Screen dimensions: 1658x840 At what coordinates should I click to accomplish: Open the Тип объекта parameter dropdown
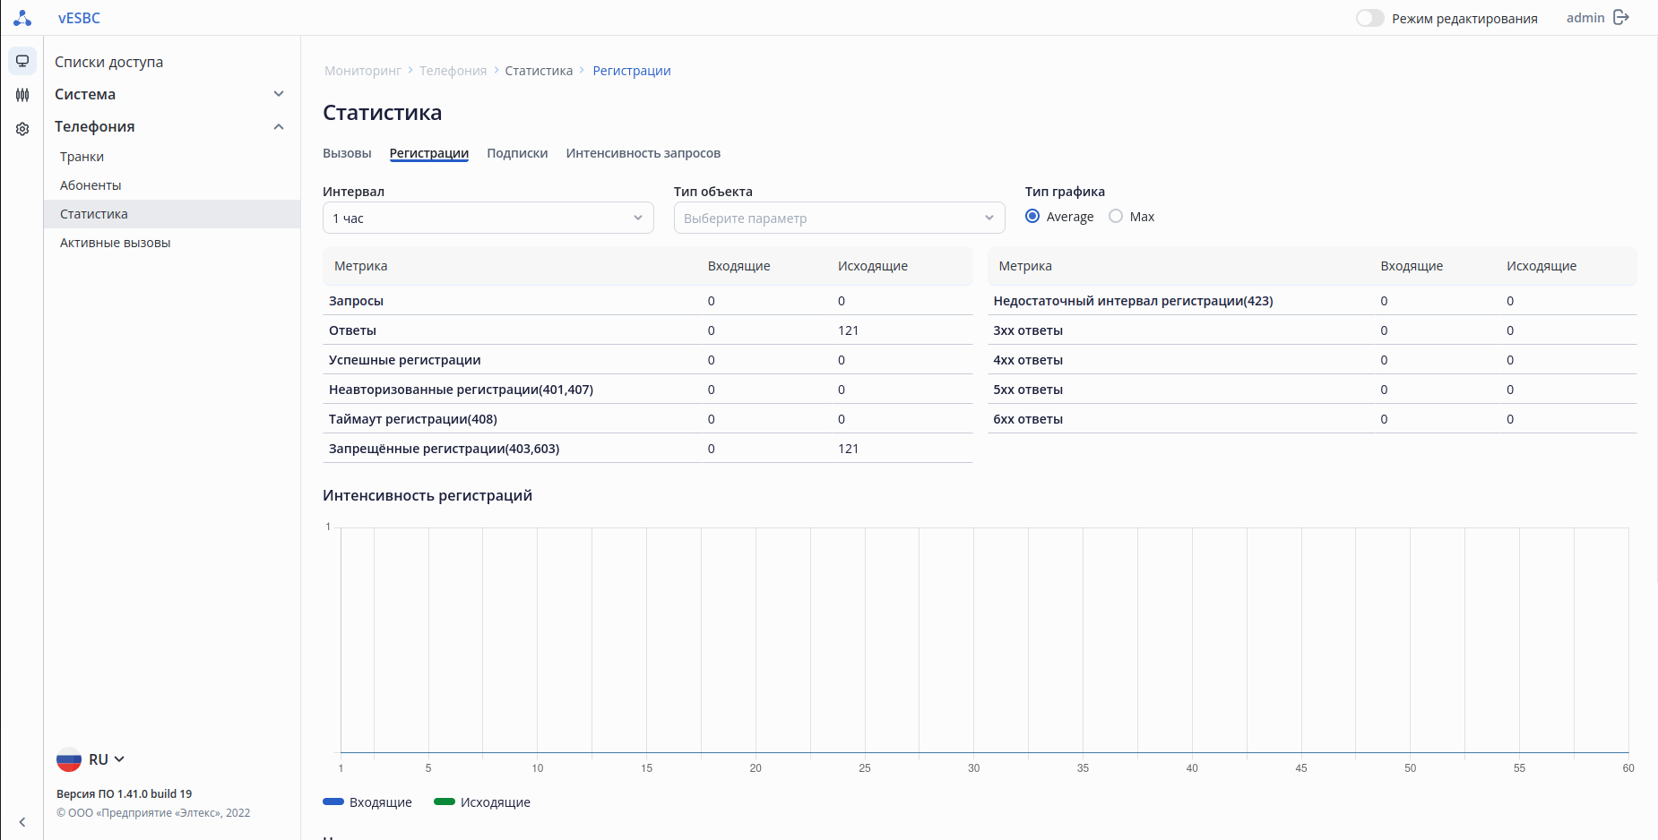click(x=839, y=218)
